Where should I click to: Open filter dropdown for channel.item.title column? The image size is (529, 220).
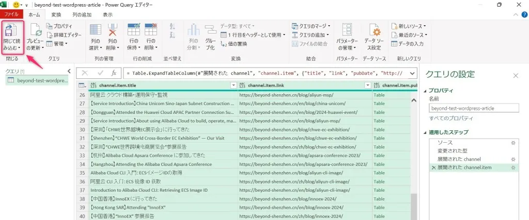point(233,85)
